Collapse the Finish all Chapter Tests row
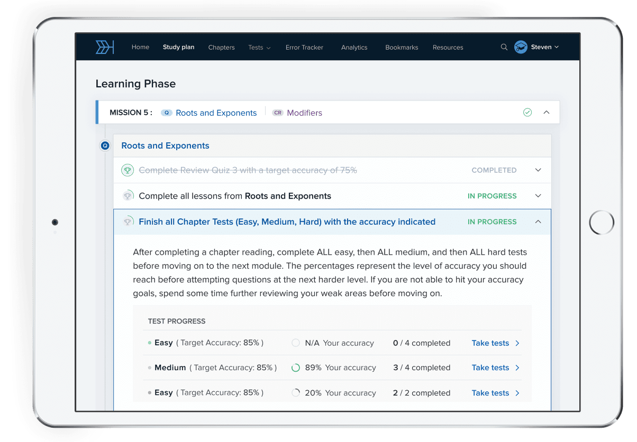The height and width of the screenshot is (442, 637). 538,222
